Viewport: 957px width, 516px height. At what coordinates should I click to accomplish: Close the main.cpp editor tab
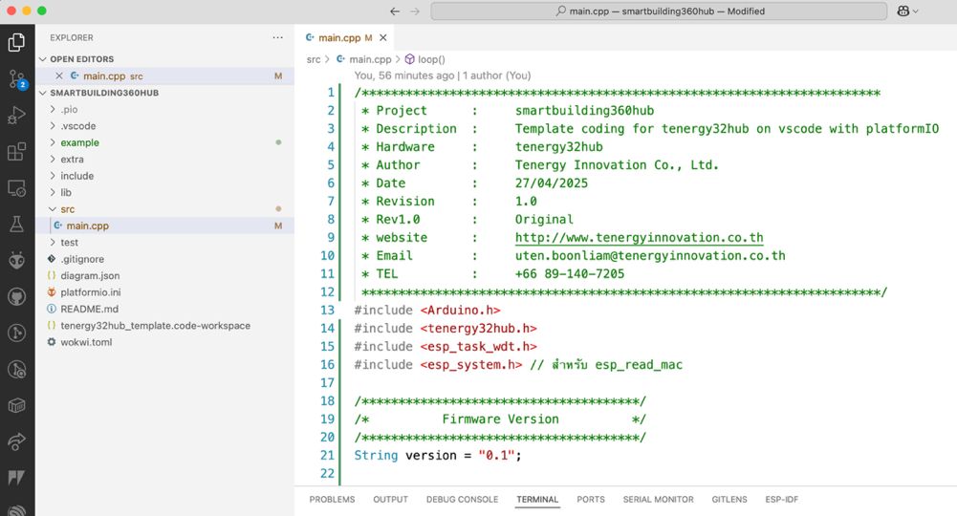point(383,38)
